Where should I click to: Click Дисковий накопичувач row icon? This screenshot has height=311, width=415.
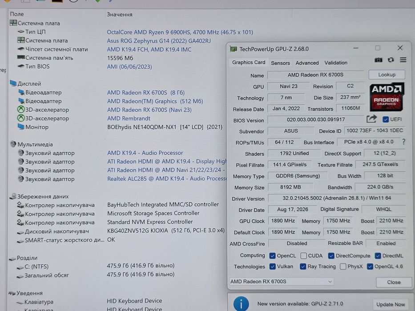pos(20,232)
